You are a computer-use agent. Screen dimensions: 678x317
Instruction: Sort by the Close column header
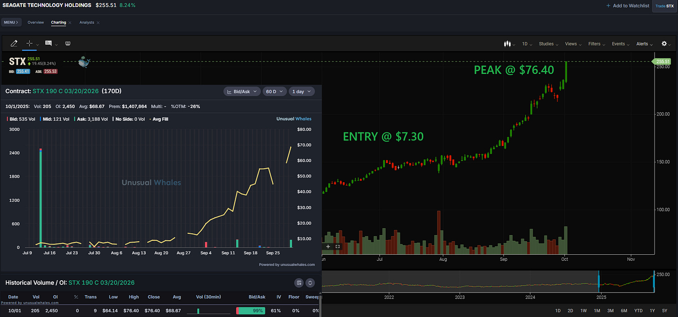point(154,297)
